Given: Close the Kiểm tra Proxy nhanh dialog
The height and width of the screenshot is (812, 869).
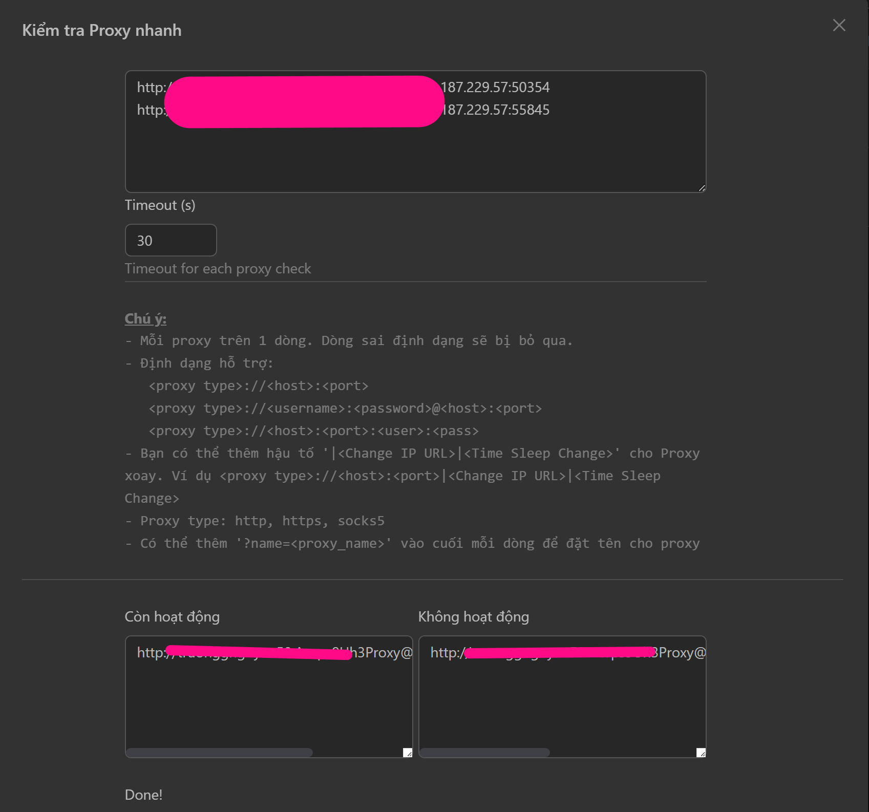Looking at the screenshot, I should 839,25.
